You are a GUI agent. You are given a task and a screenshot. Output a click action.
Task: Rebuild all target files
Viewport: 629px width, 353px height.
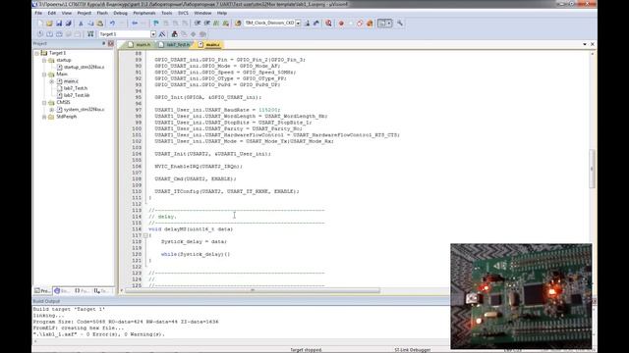(x=59, y=34)
